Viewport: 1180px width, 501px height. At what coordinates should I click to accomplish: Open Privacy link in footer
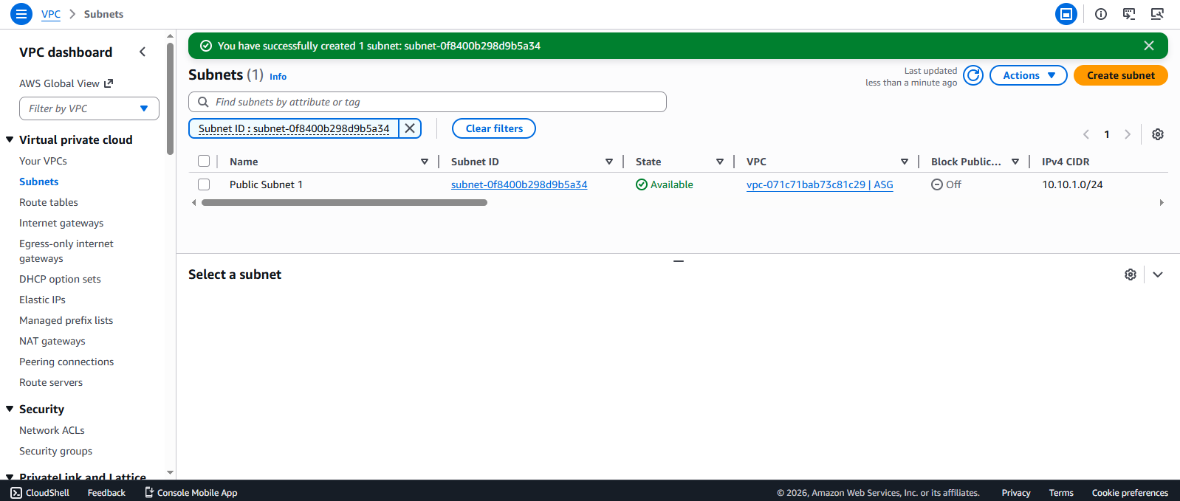click(1016, 493)
